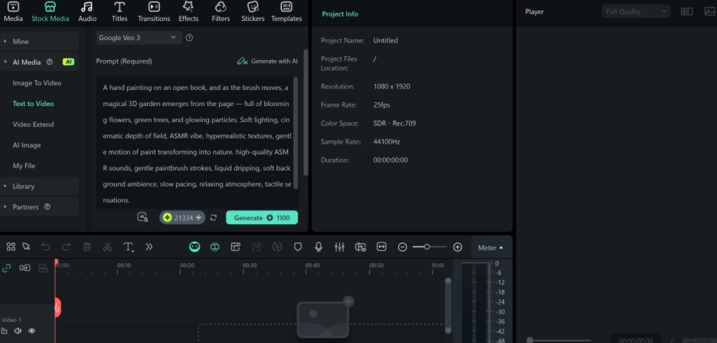Toggle the auto ripple icon
Viewport: 717px width, 343px height.
(x=43, y=268)
